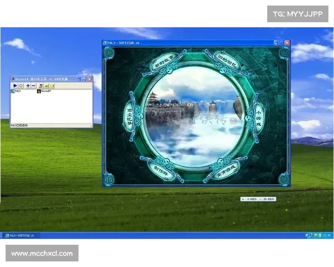This screenshot has height=267, width=334.
Task: Click the computer settings toolbar icon
Action: (x=41, y=86)
